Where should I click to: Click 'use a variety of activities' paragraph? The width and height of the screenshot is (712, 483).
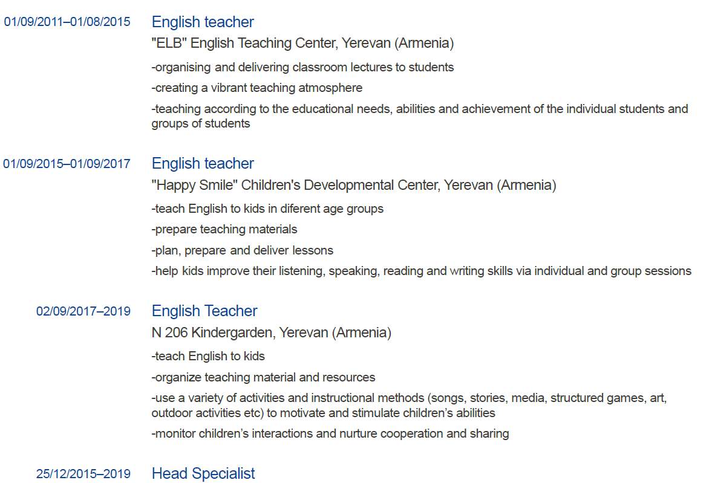click(409, 406)
